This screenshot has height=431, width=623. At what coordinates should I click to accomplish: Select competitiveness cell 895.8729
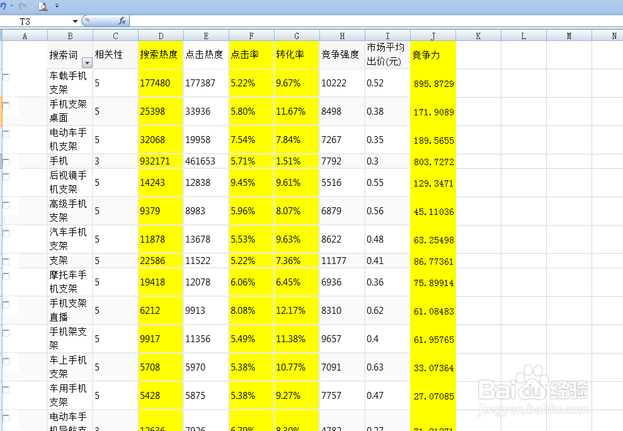(x=433, y=83)
